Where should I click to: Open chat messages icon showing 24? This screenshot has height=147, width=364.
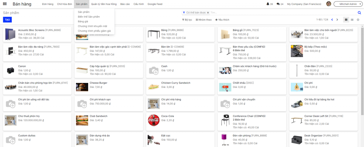(280, 4)
